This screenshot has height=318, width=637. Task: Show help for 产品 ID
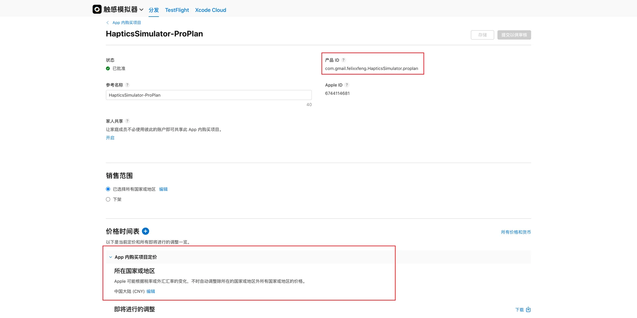pos(343,60)
